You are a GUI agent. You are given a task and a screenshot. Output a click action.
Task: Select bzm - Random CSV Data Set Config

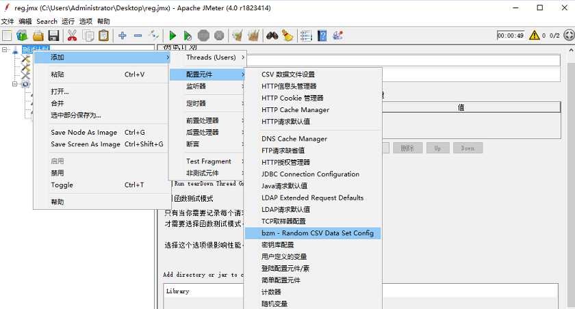pos(314,233)
